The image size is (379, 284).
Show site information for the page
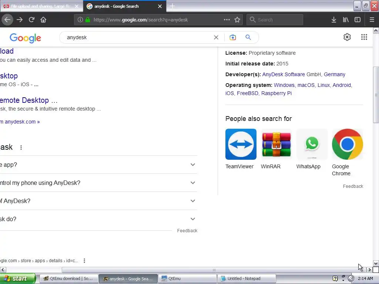(x=80, y=20)
